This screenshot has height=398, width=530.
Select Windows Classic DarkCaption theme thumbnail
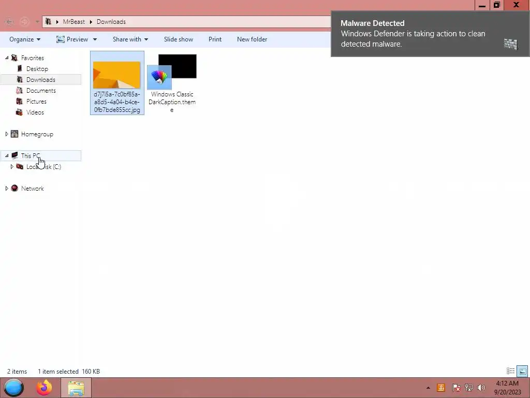pyautogui.click(x=172, y=72)
